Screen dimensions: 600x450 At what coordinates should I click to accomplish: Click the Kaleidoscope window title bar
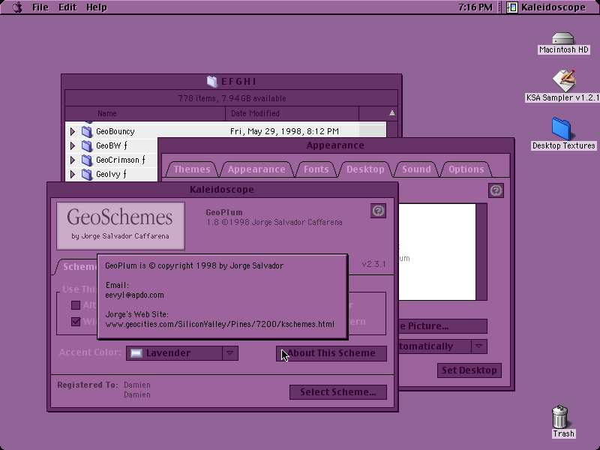(x=222, y=190)
